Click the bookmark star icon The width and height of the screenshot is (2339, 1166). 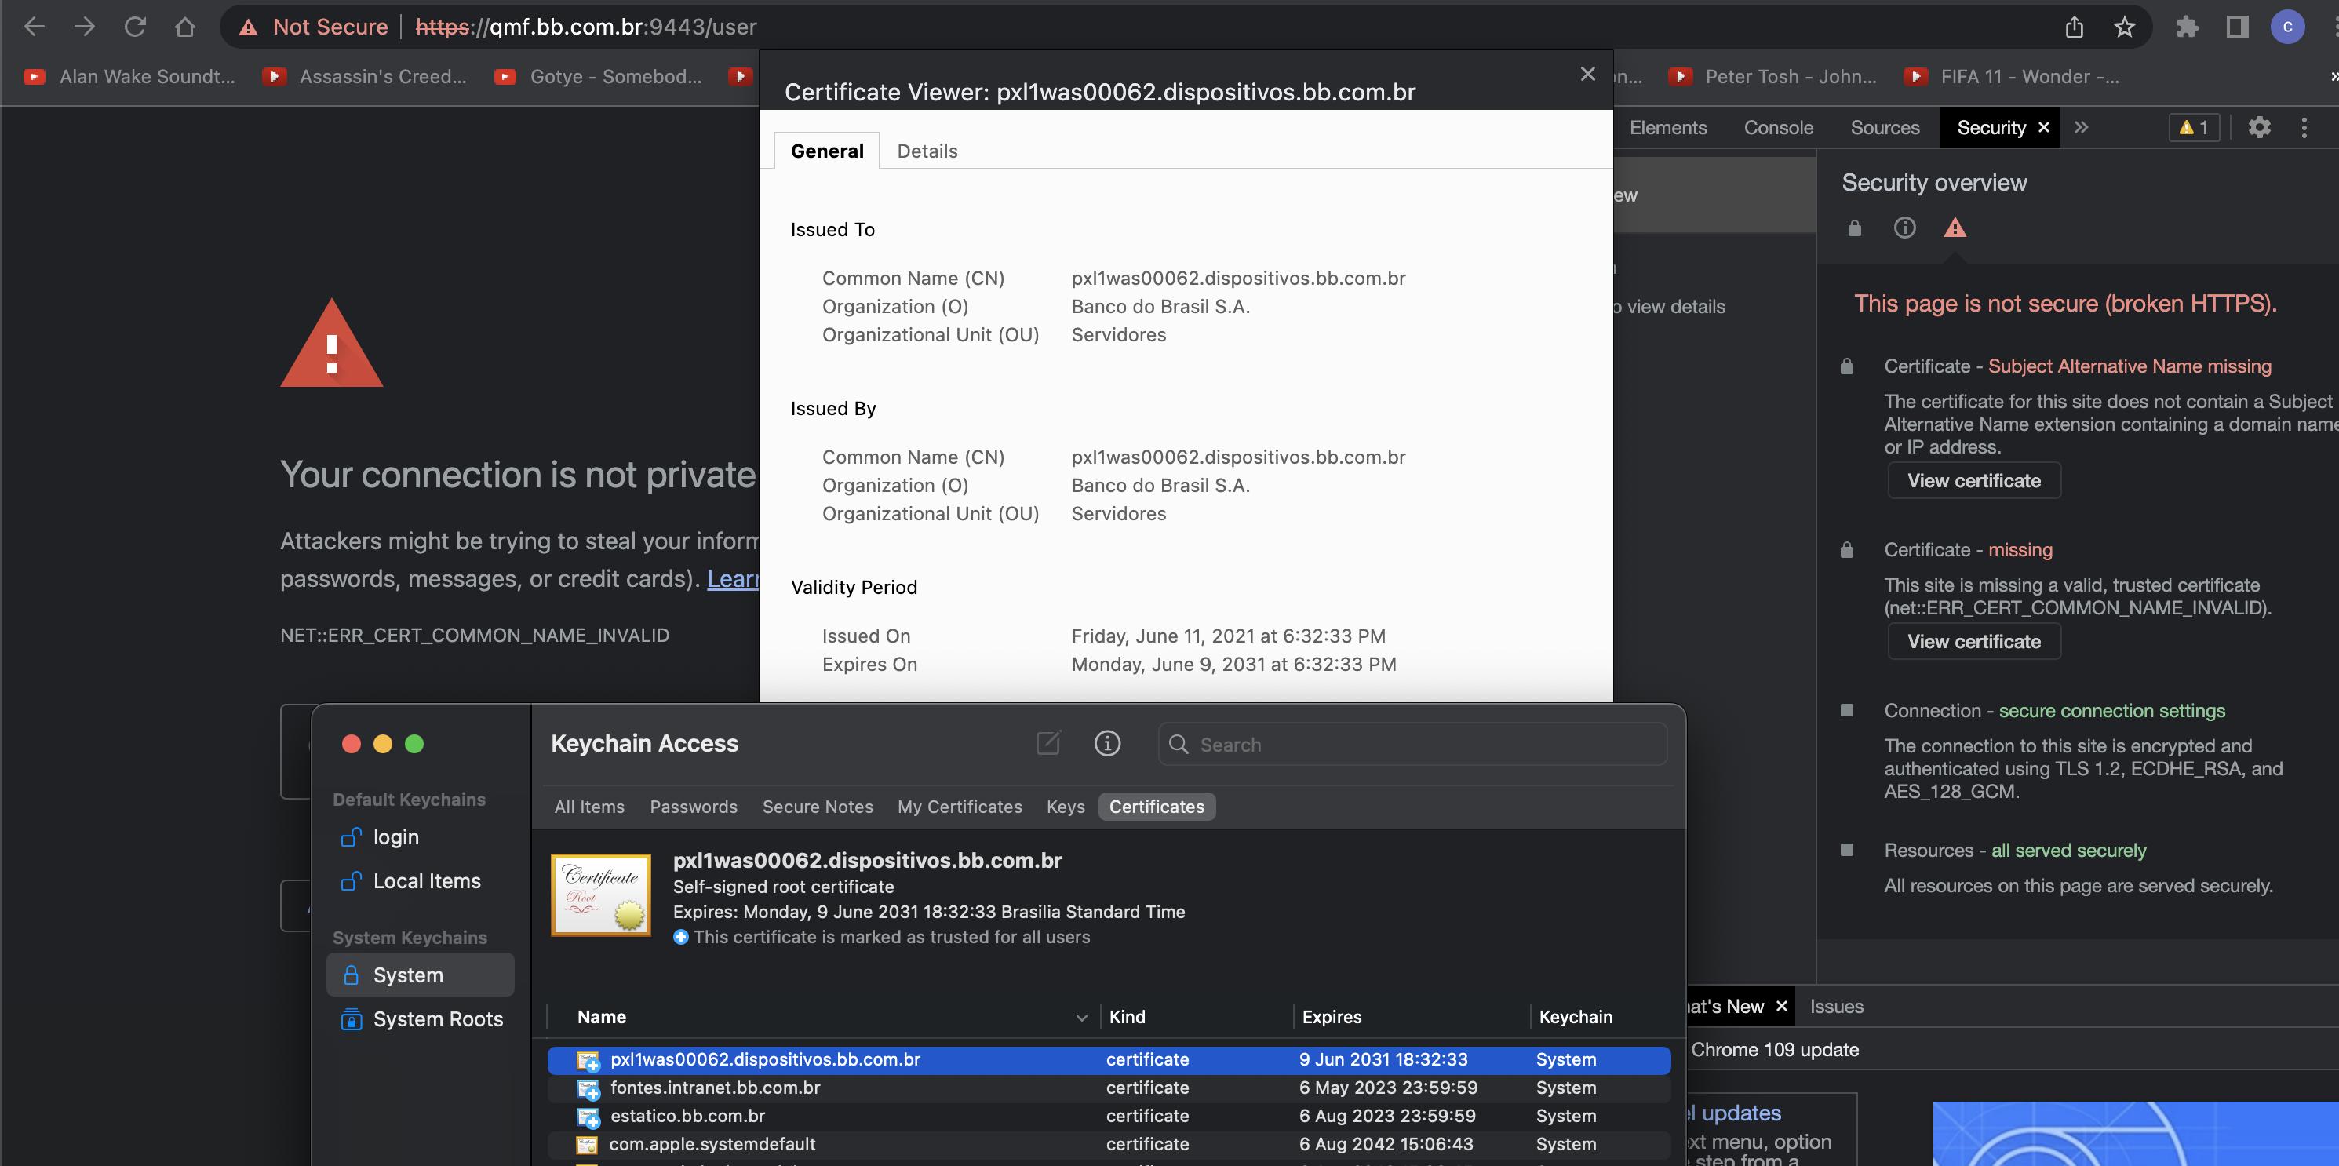[x=2124, y=27]
